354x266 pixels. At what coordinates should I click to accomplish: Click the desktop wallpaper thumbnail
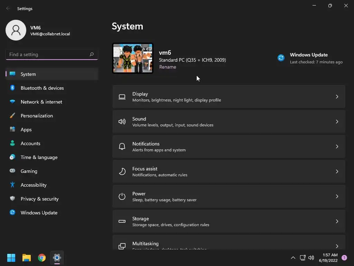[x=133, y=58]
